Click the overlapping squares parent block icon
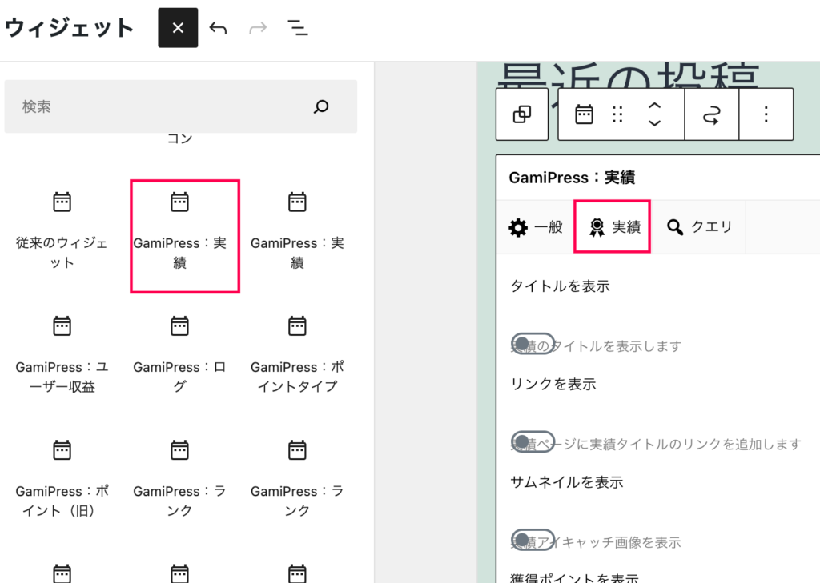Image resolution: width=820 pixels, height=583 pixels. point(522,114)
